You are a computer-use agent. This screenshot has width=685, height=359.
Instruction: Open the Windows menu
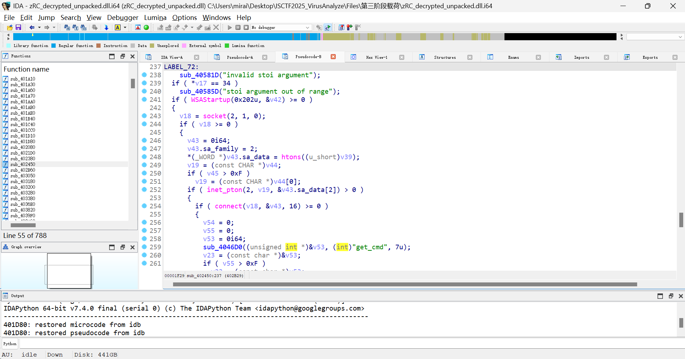[217, 17]
